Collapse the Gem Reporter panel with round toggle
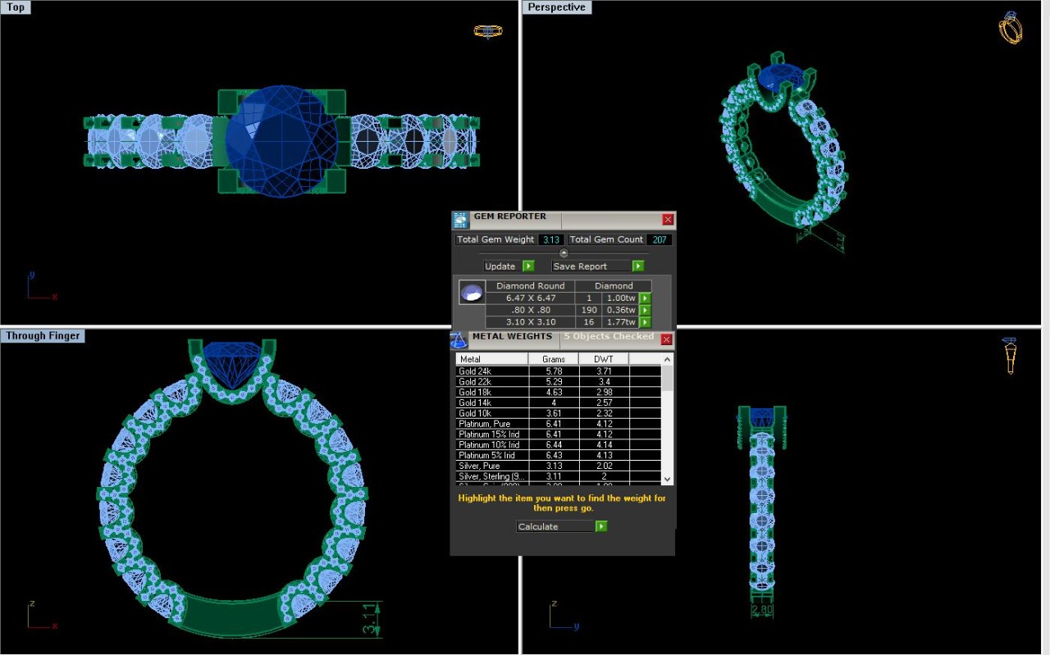The image size is (1050, 655). point(564,253)
